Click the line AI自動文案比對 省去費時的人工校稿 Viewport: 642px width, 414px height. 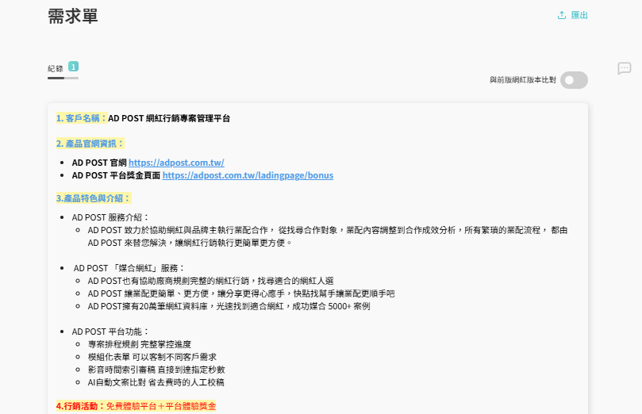[156, 382]
